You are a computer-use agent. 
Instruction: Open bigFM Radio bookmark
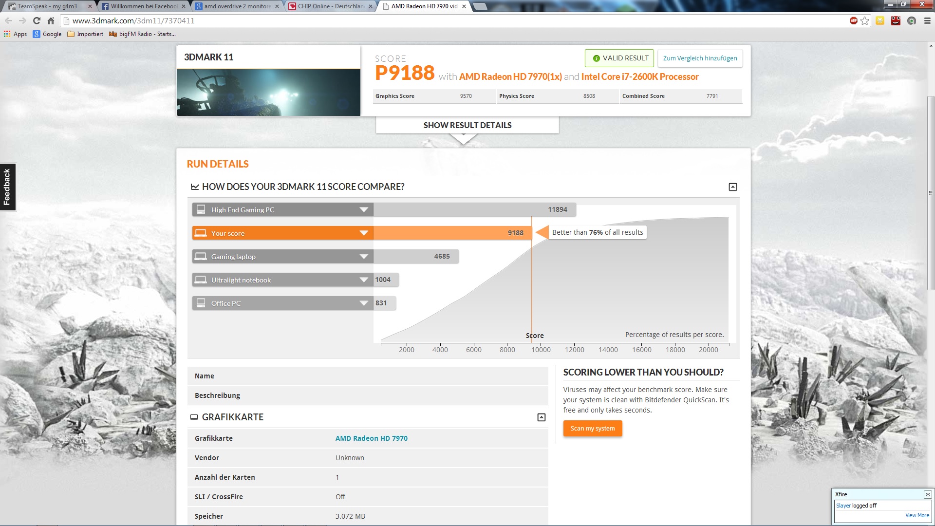[x=142, y=34]
